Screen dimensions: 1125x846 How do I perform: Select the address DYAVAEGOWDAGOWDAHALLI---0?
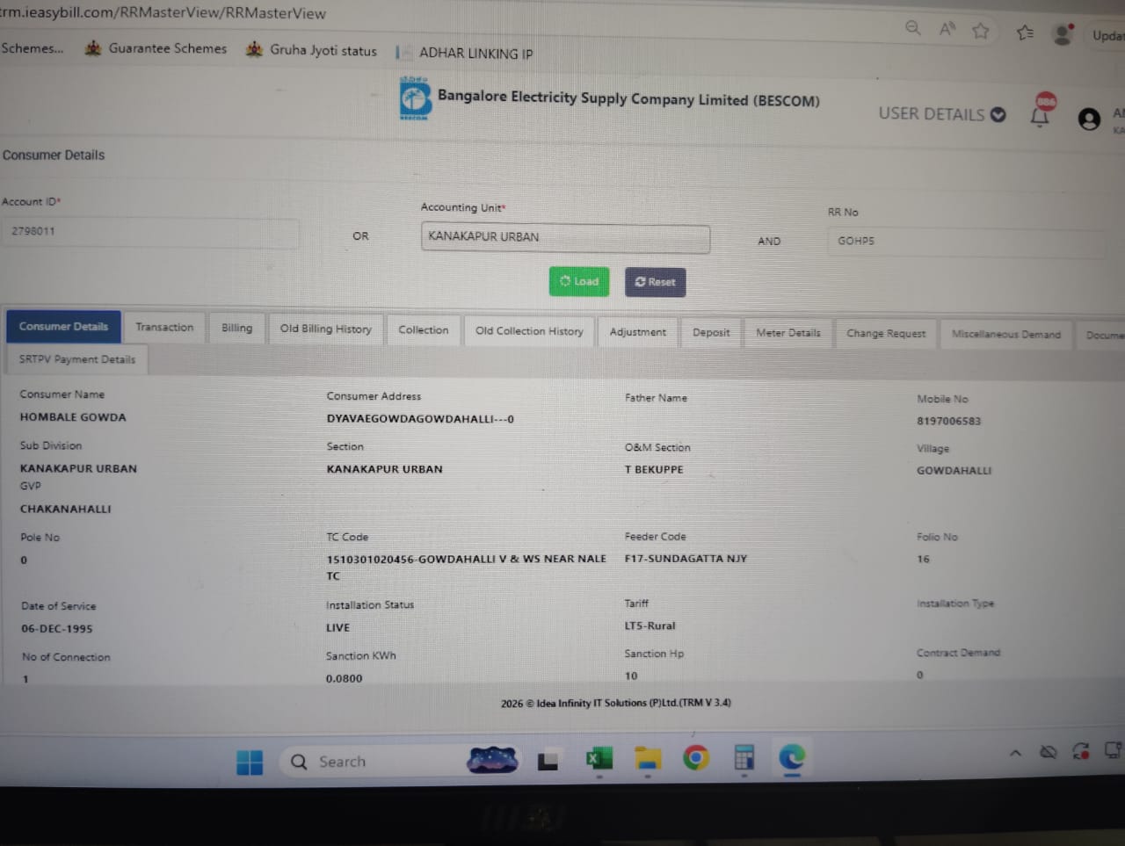(x=420, y=419)
